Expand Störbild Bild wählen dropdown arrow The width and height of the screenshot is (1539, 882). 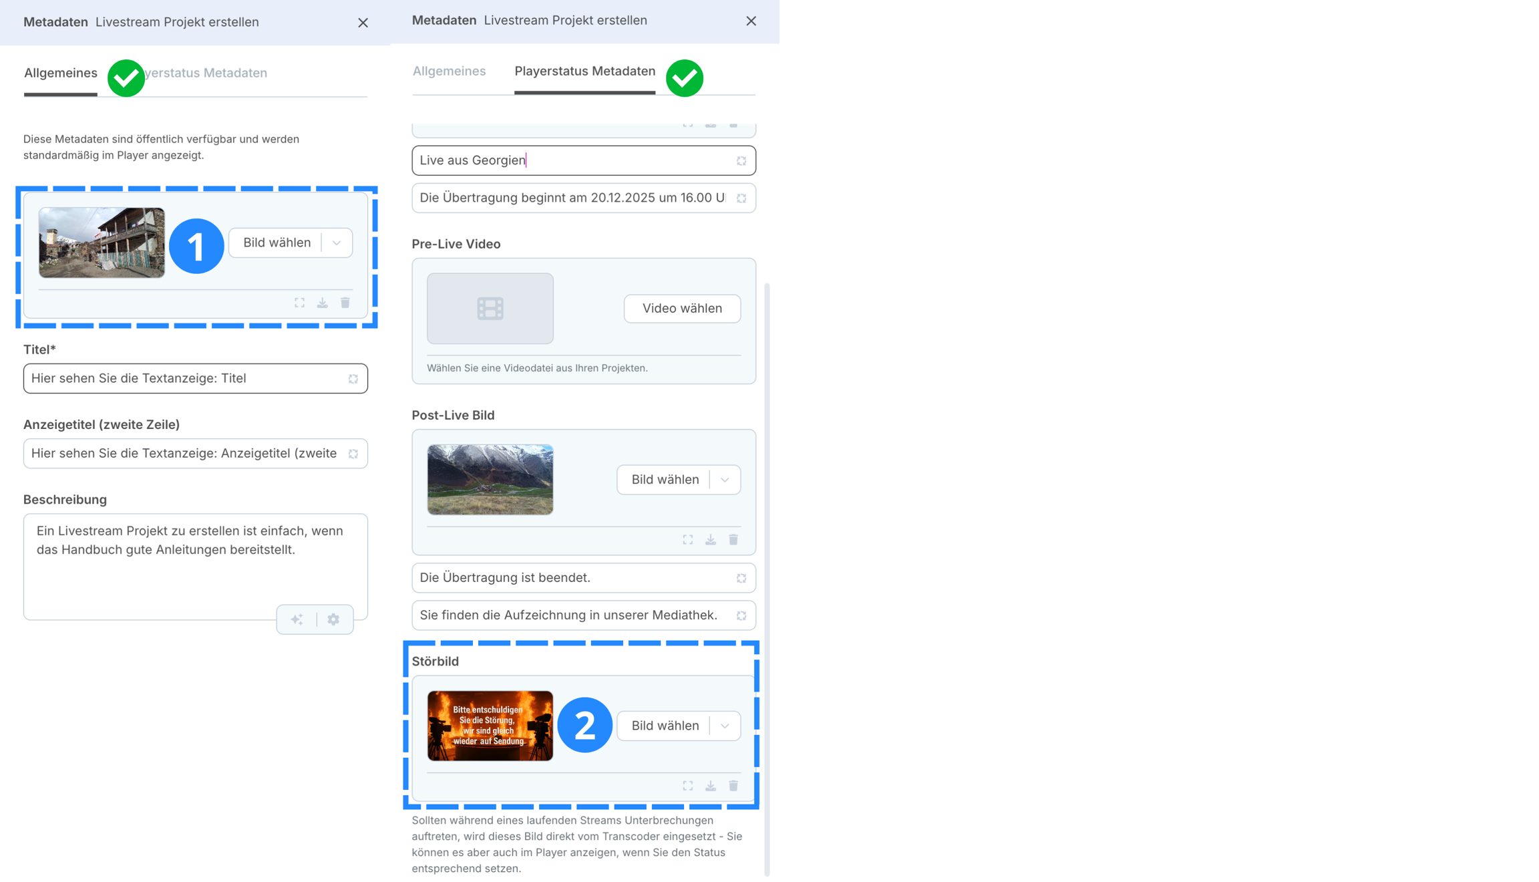coord(725,726)
